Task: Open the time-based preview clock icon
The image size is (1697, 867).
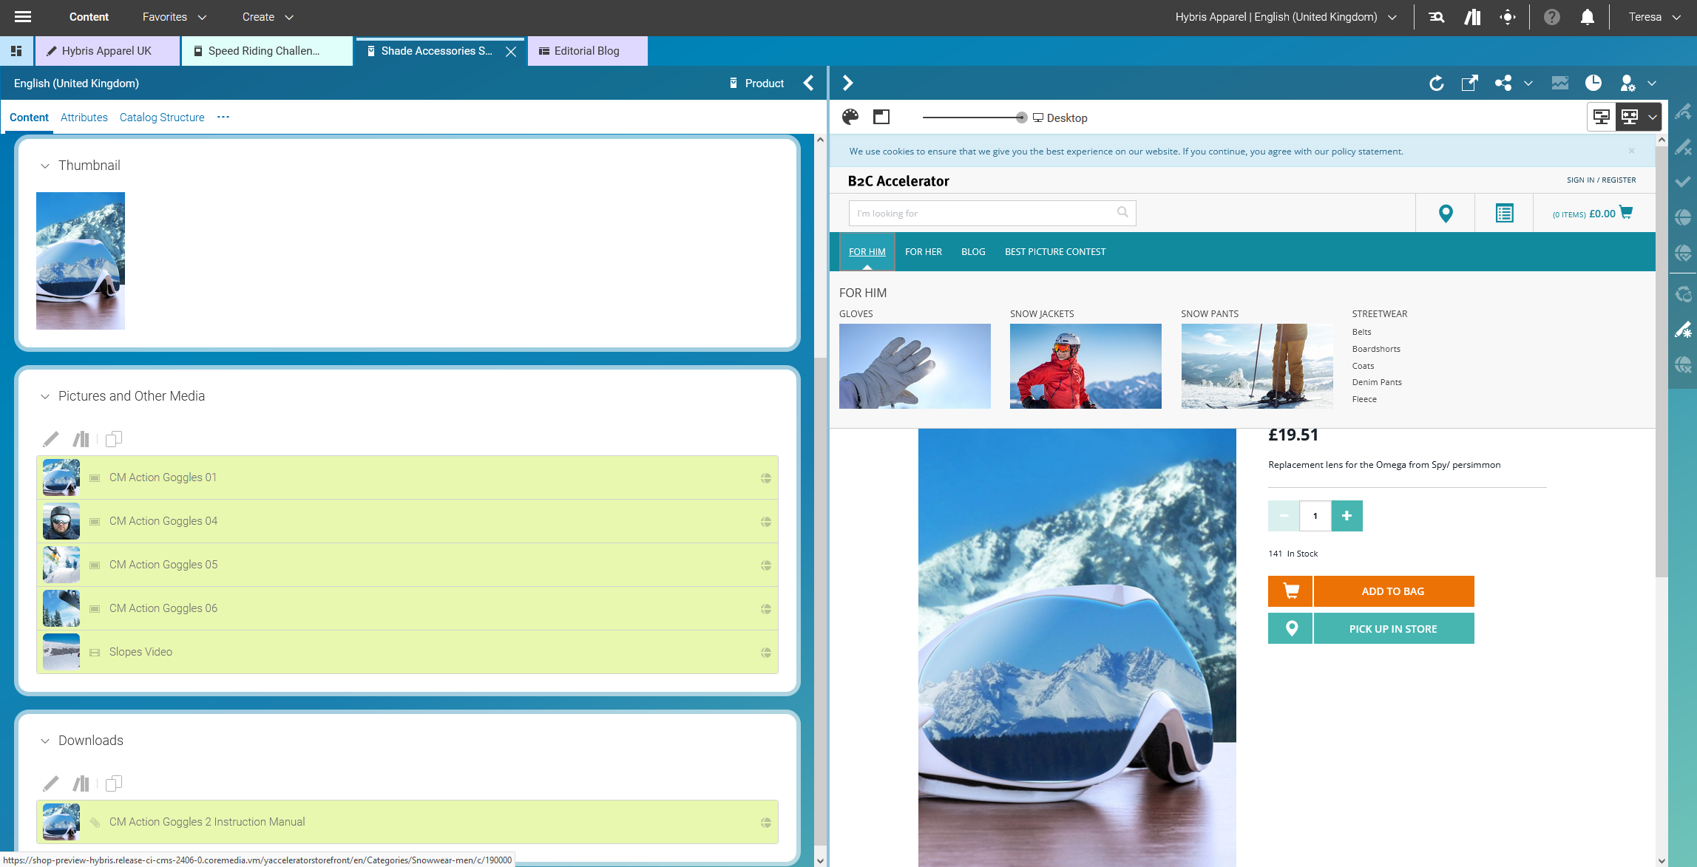Action: (1593, 83)
